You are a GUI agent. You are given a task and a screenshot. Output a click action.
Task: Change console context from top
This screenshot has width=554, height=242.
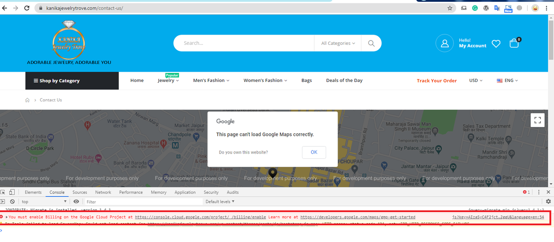point(44,201)
